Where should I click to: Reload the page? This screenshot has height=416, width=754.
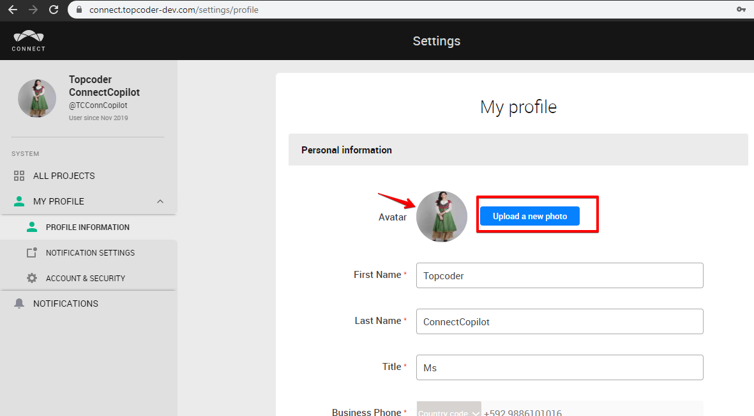coord(54,10)
